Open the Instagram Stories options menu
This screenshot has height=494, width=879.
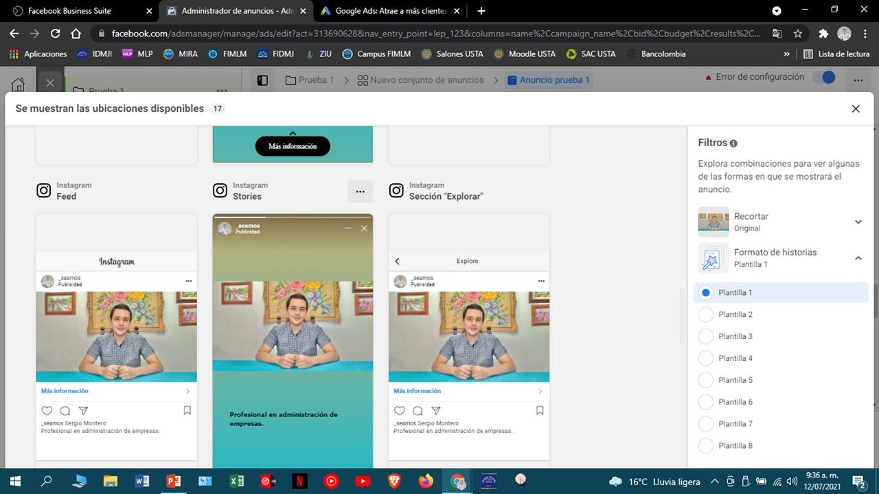[360, 191]
